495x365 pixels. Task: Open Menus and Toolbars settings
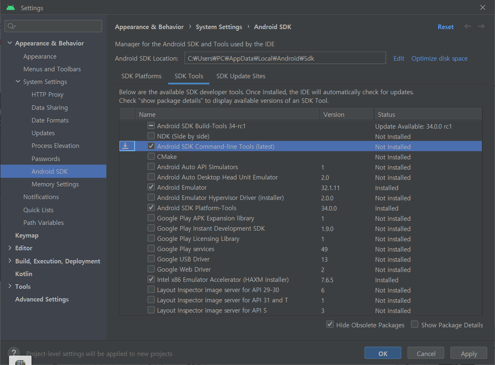(x=52, y=69)
